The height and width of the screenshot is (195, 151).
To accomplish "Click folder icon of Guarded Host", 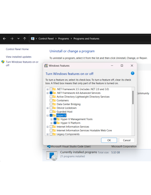I will click(54, 112).
